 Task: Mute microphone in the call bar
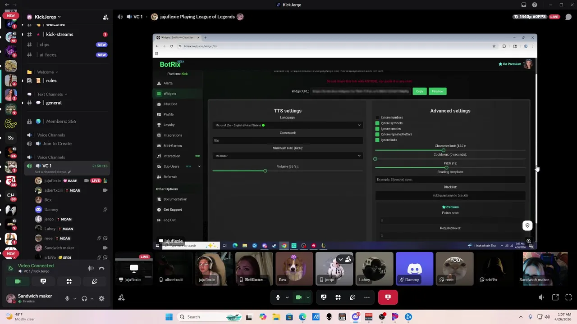pos(278,297)
